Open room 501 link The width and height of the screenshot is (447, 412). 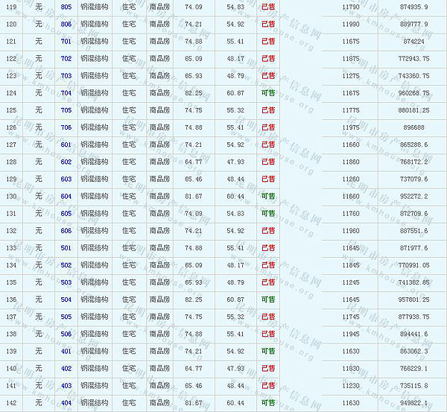[x=66, y=247]
